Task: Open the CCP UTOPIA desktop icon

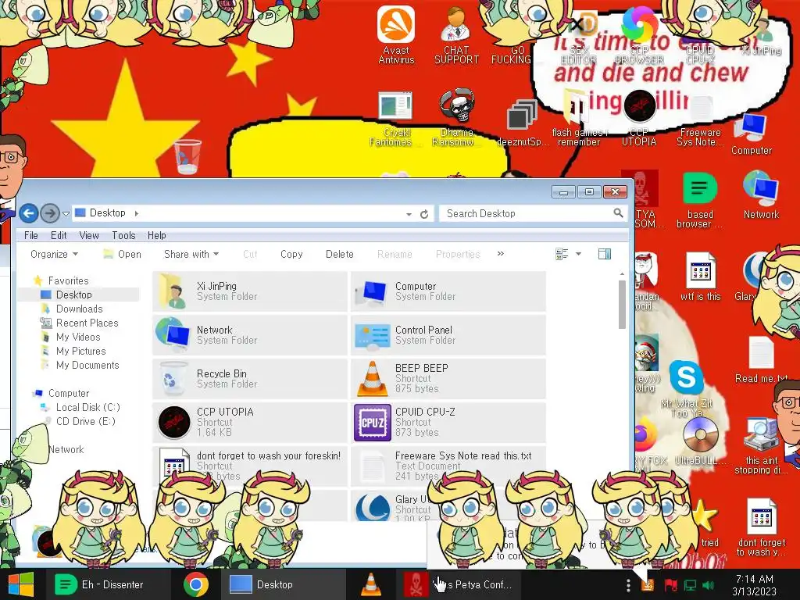Action: coord(639,117)
